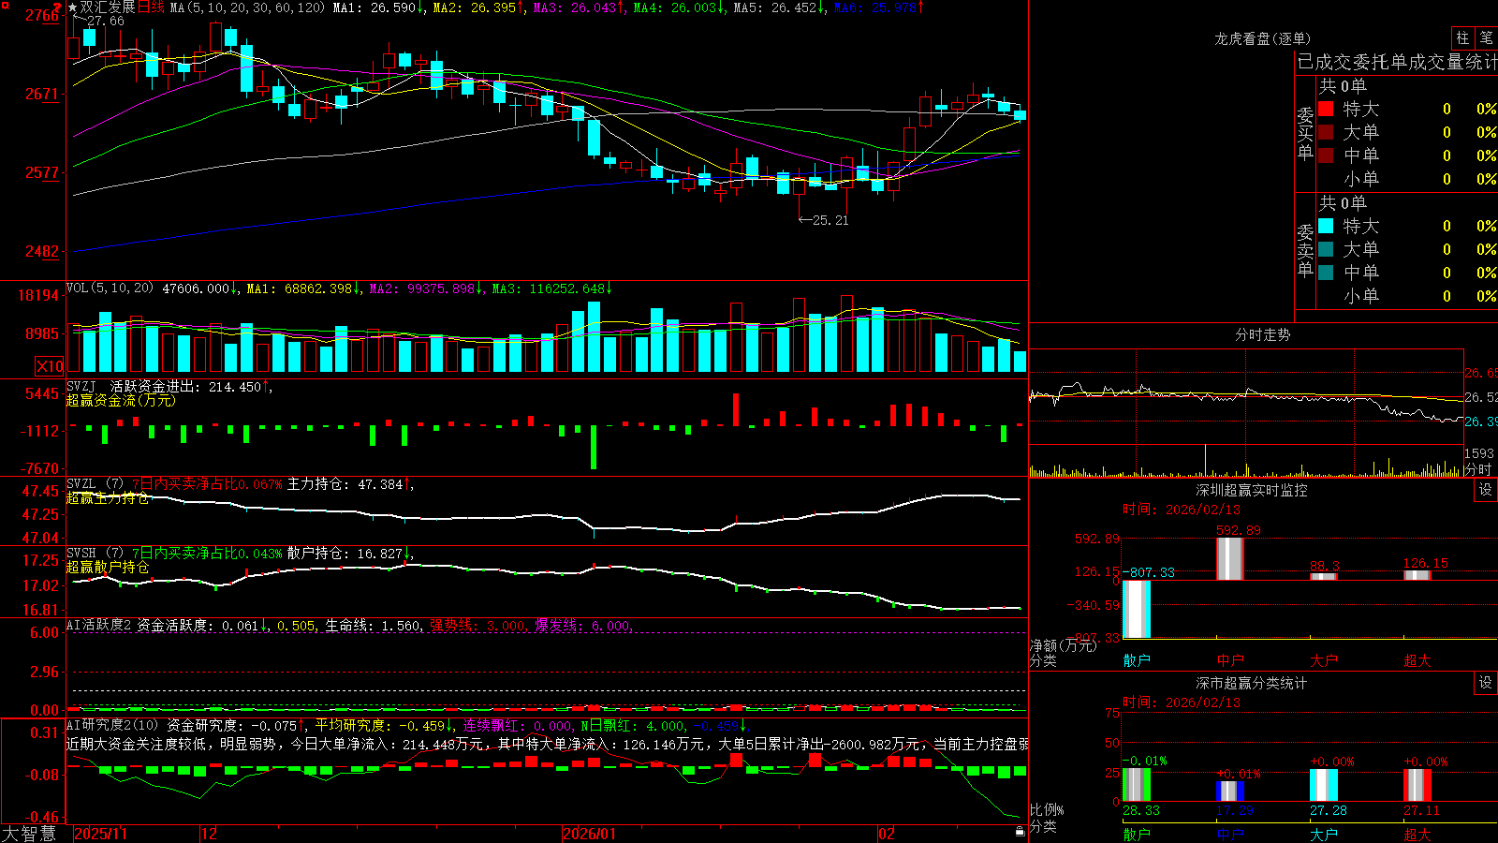1498x843 pixels.
Task: Click the 分时走势 panel title
Action: coord(1262,335)
